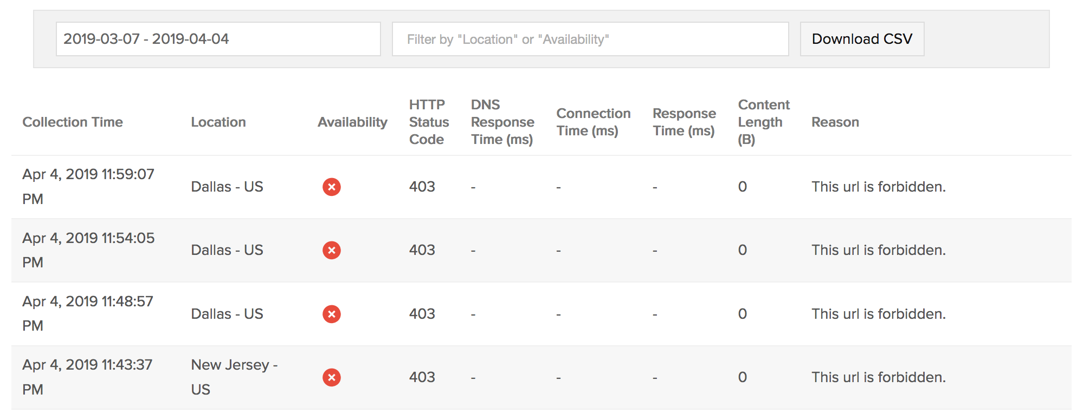Screen dimensions: 1083x420
Task: Click the DNS Response Time column header
Action: click(x=502, y=122)
